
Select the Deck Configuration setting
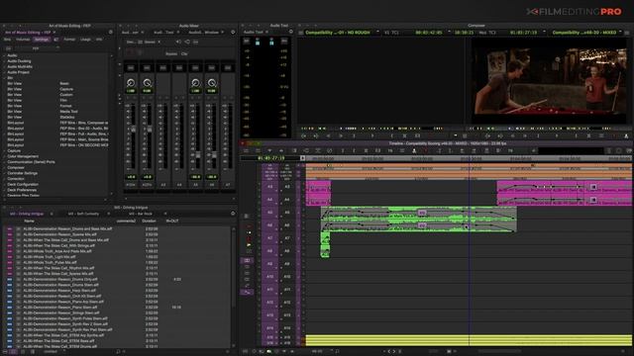[x=23, y=184]
